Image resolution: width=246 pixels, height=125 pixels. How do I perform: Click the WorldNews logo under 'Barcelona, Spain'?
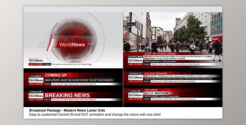pos(135,60)
